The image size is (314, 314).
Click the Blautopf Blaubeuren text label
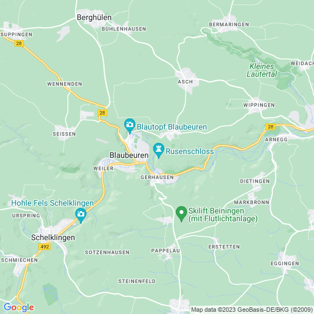tap(172, 127)
